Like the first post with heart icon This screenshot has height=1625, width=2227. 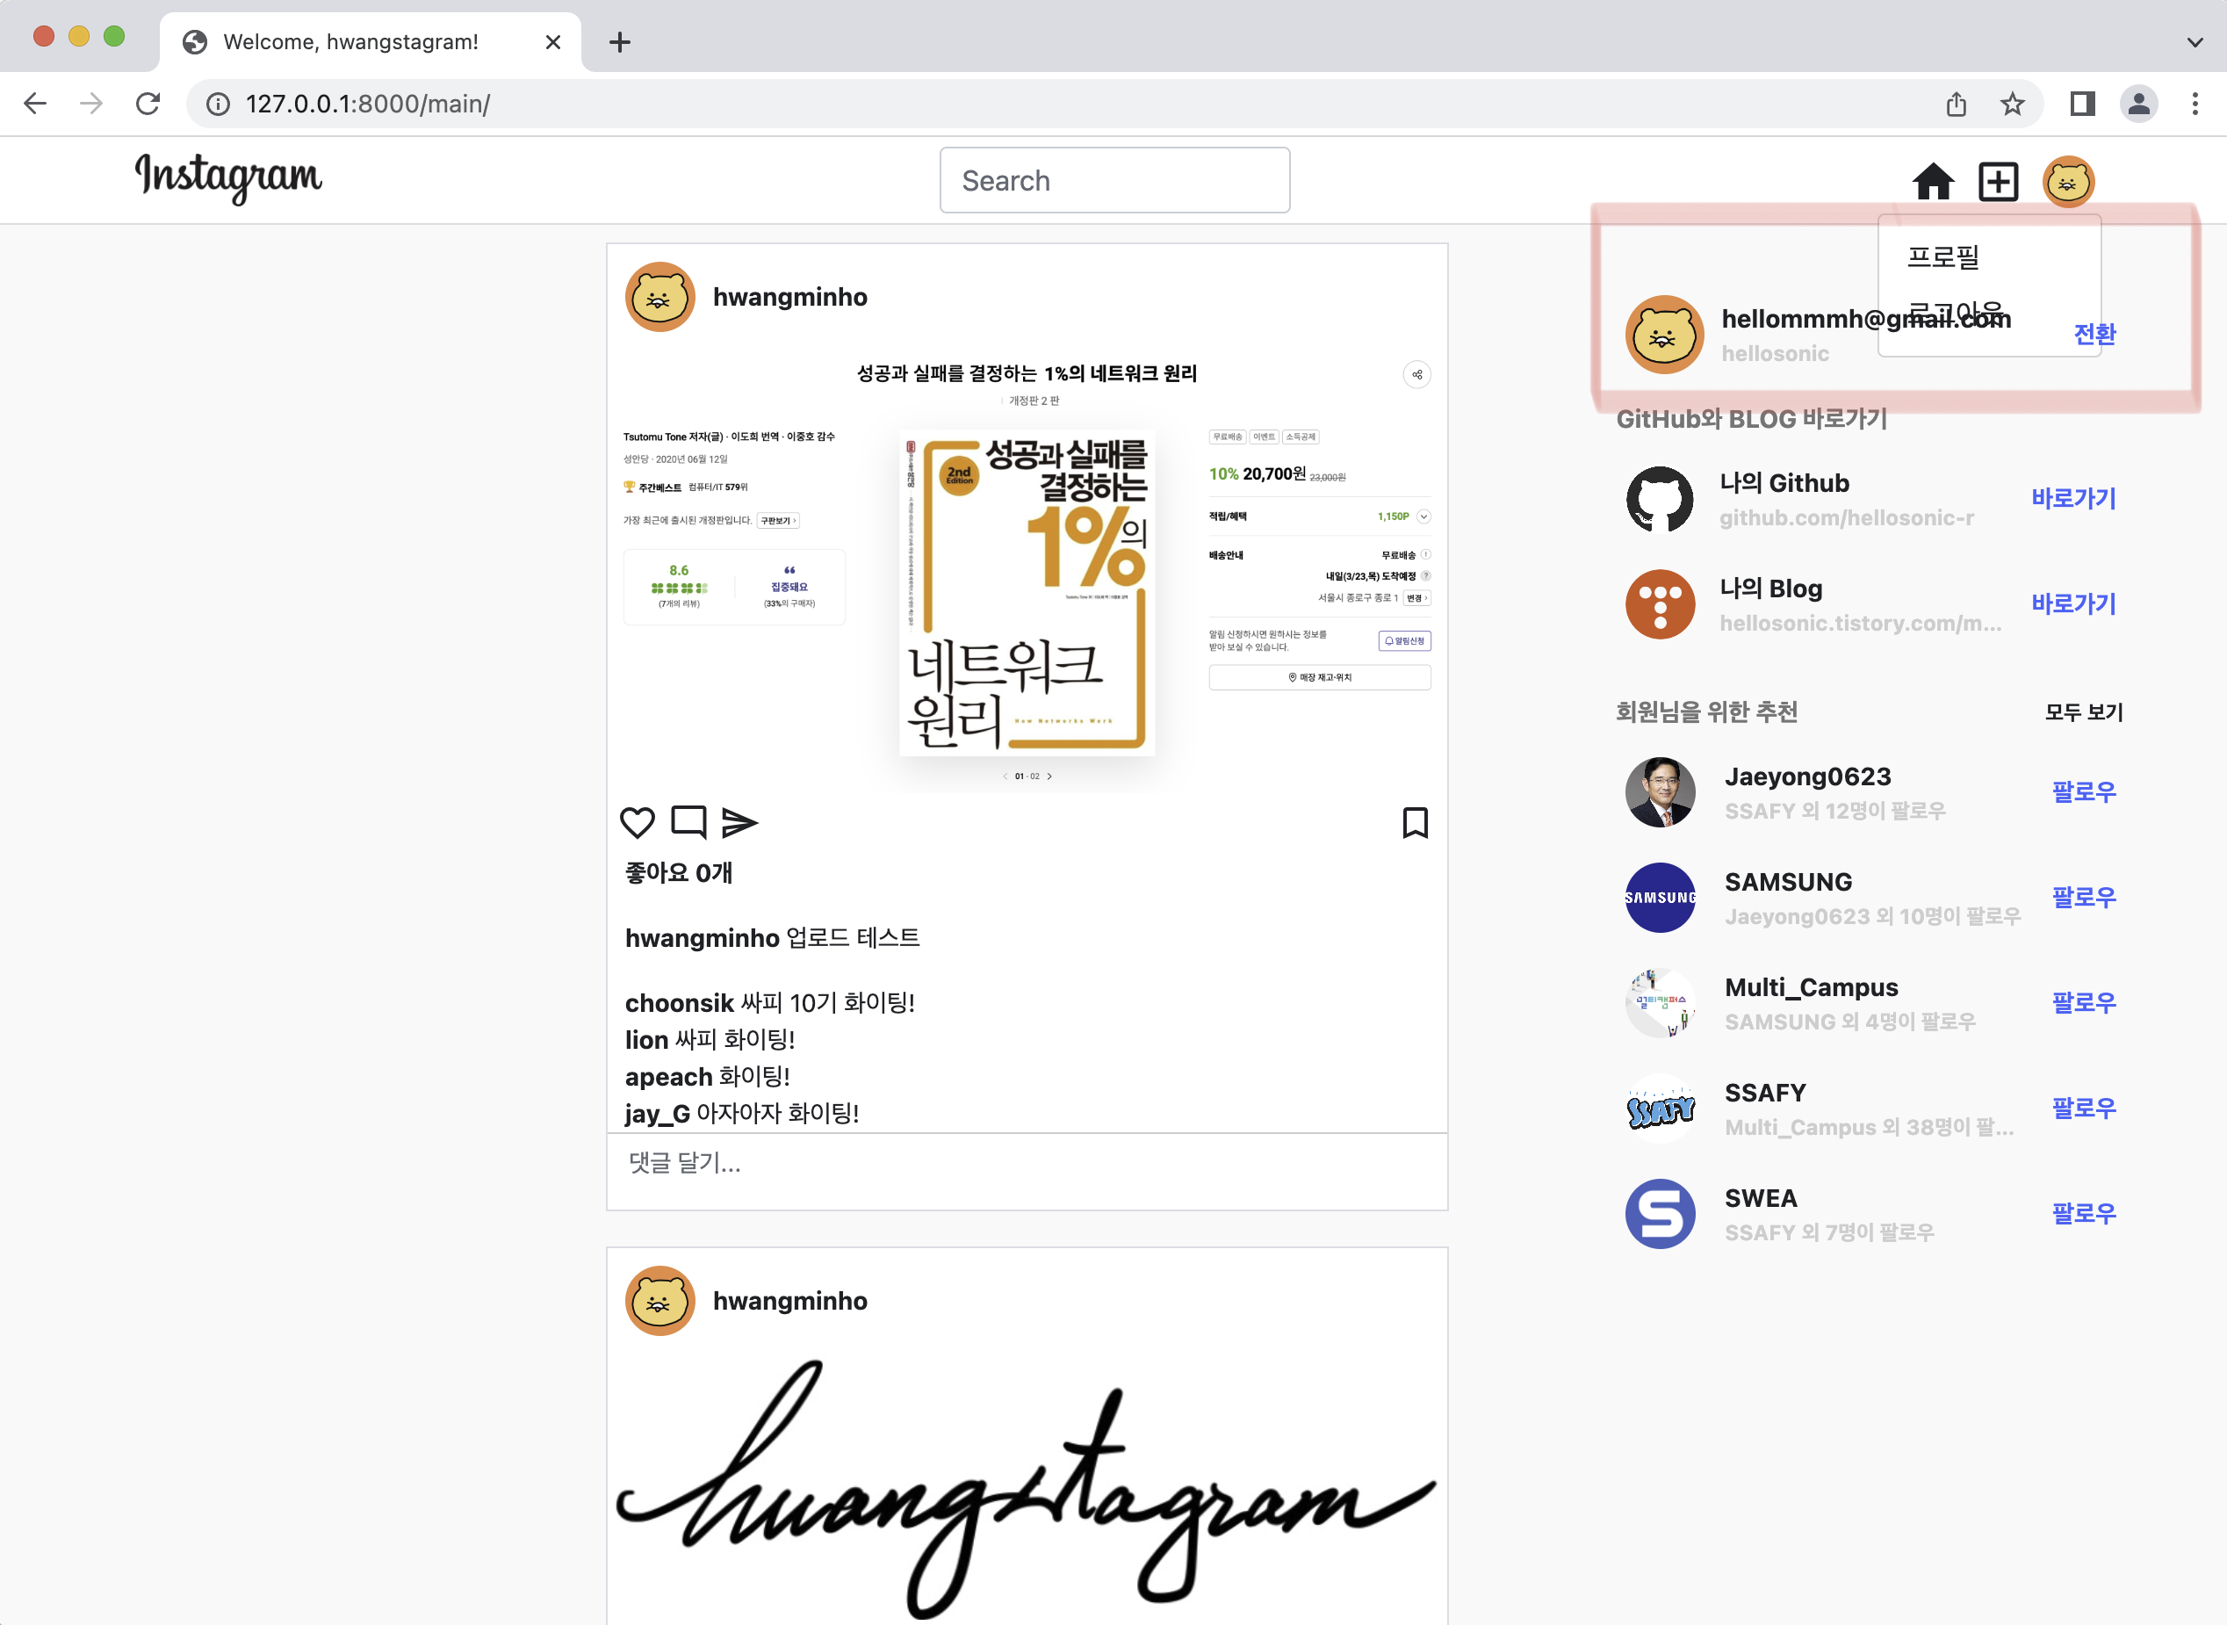pos(638,822)
